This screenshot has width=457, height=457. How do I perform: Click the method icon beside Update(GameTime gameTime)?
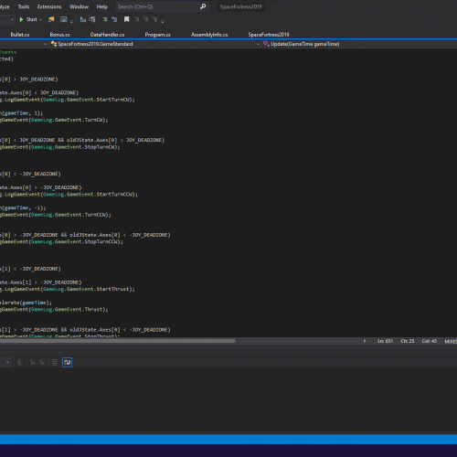pyautogui.click(x=266, y=44)
